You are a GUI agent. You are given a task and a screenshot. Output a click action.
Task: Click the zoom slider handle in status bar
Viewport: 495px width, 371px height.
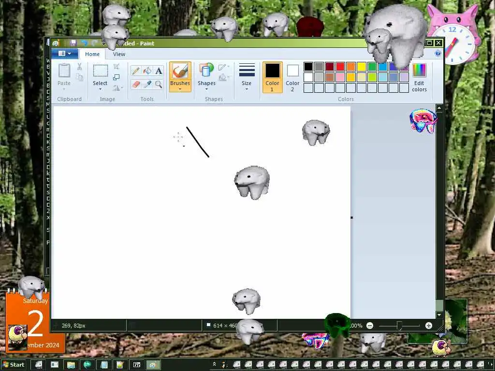coord(399,326)
